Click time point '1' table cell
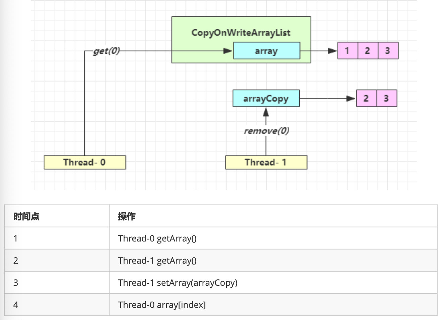 tap(57, 238)
